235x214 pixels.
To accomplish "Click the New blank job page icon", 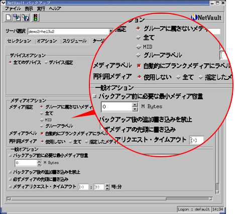I will pos(9,18).
